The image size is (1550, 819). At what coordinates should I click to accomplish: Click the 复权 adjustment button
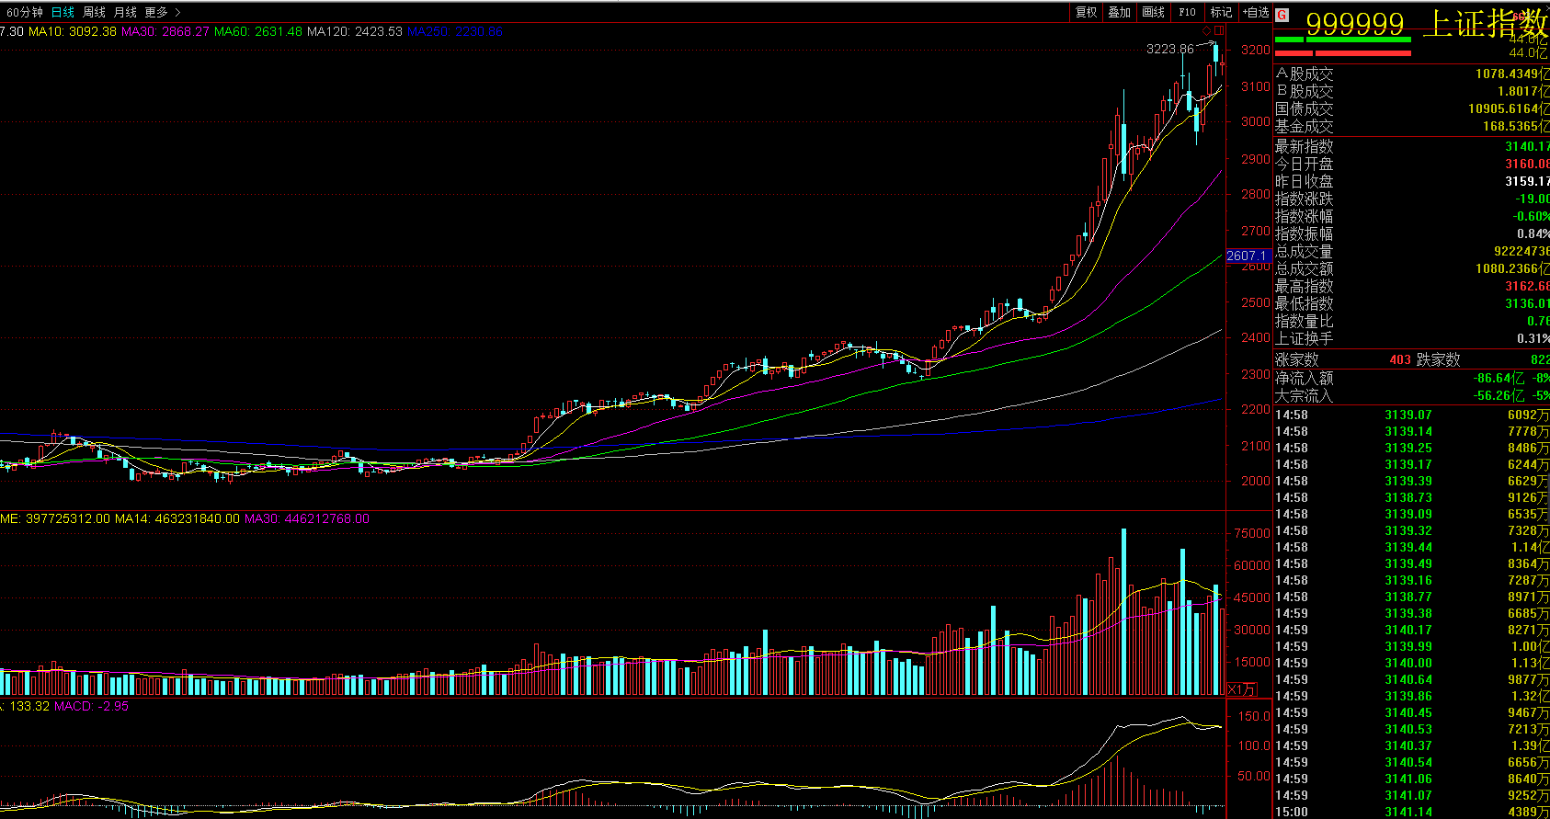(x=1087, y=12)
